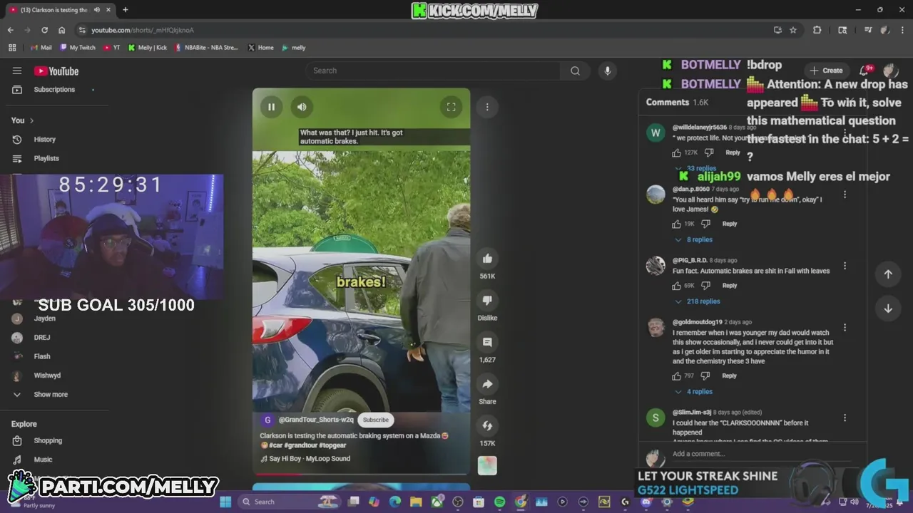This screenshot has width=913, height=513.
Task: Open Jayden channel in subscriptions list
Action: point(44,318)
